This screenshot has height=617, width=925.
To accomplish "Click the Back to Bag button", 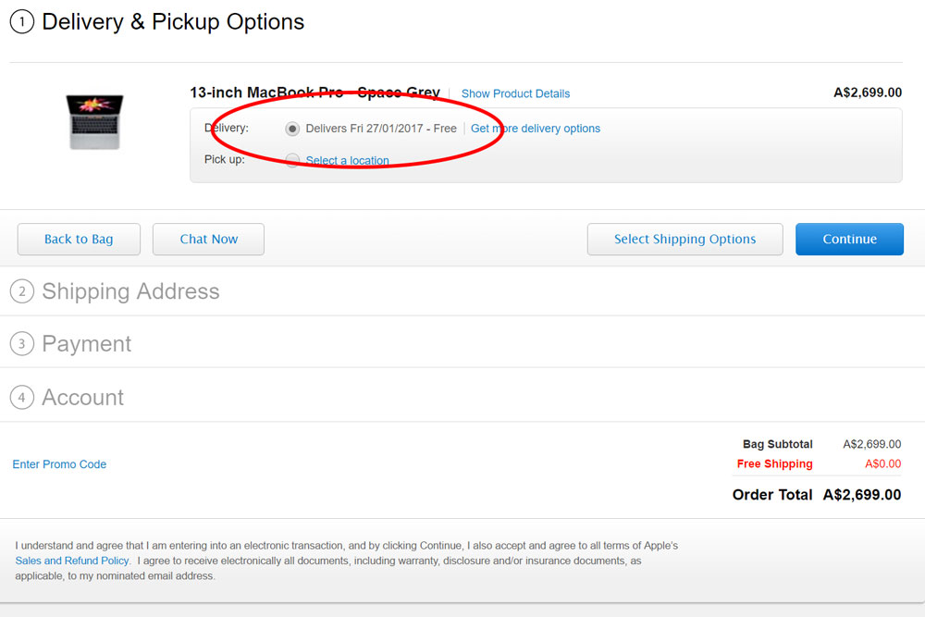I will (79, 239).
